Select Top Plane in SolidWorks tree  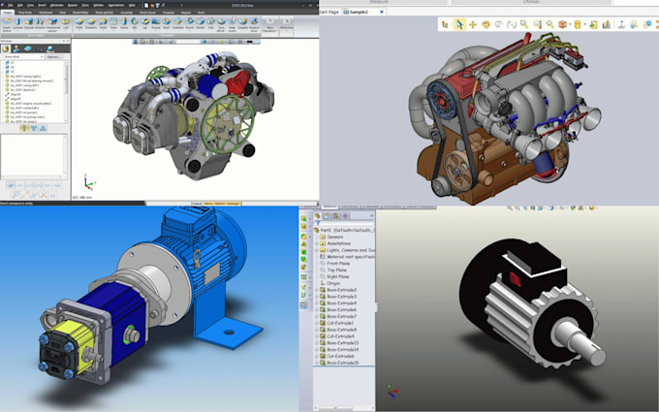(x=336, y=269)
